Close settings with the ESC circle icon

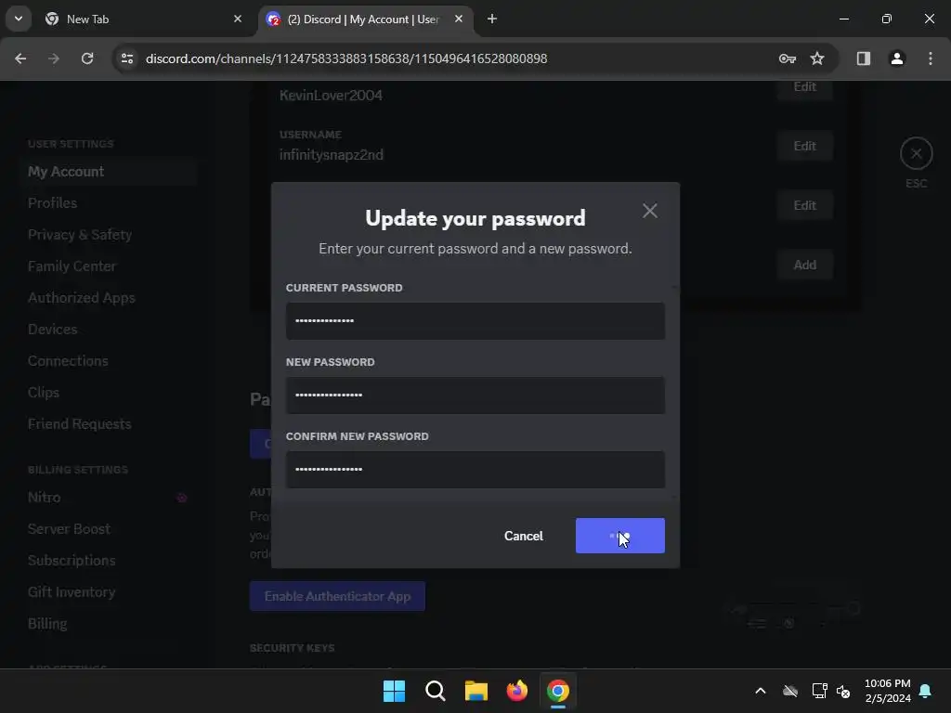tap(916, 154)
